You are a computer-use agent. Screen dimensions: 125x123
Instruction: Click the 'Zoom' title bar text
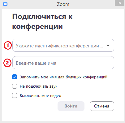(x=63, y=4)
